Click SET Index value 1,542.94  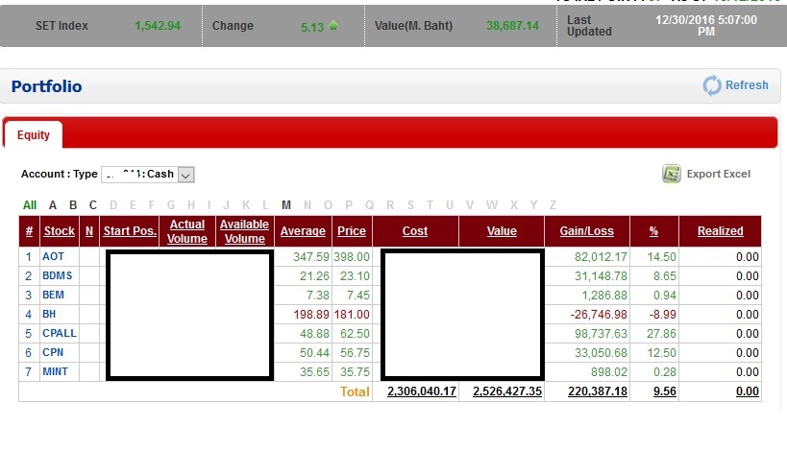point(158,26)
